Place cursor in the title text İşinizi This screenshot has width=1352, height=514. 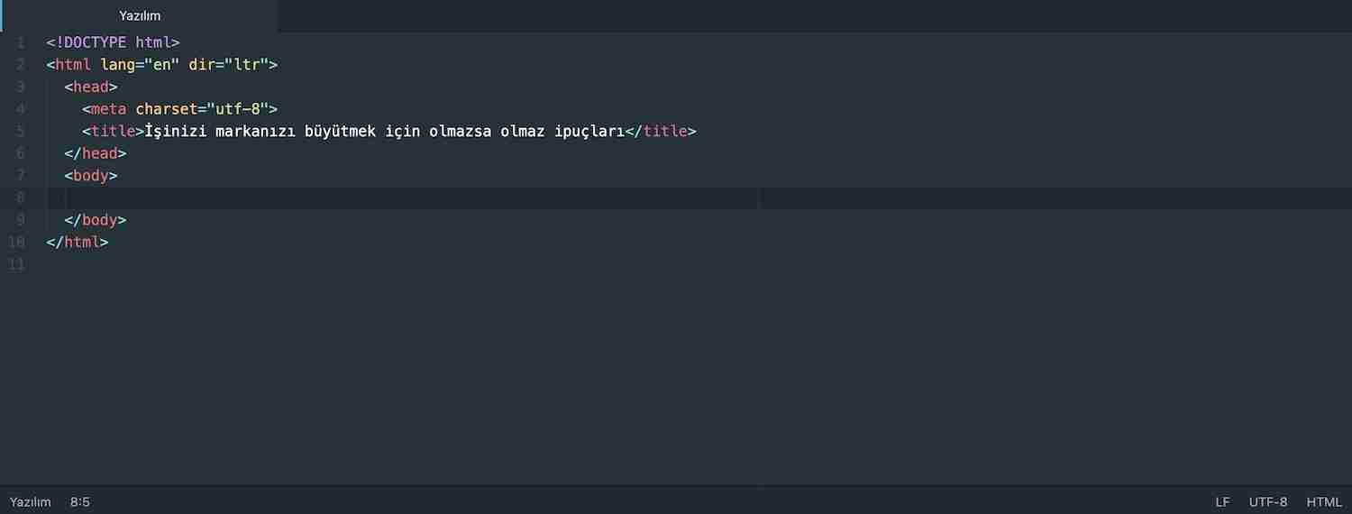click(177, 131)
